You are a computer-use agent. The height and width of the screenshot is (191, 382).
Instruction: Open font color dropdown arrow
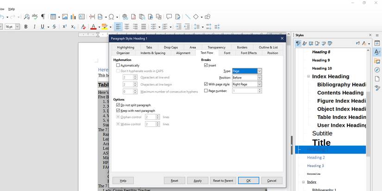pyautogui.click(x=99, y=27)
